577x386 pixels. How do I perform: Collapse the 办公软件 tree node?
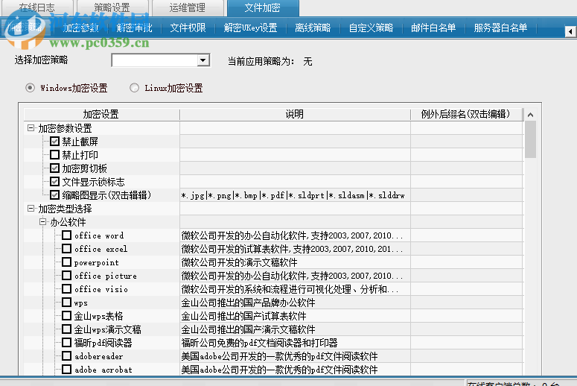point(42,222)
